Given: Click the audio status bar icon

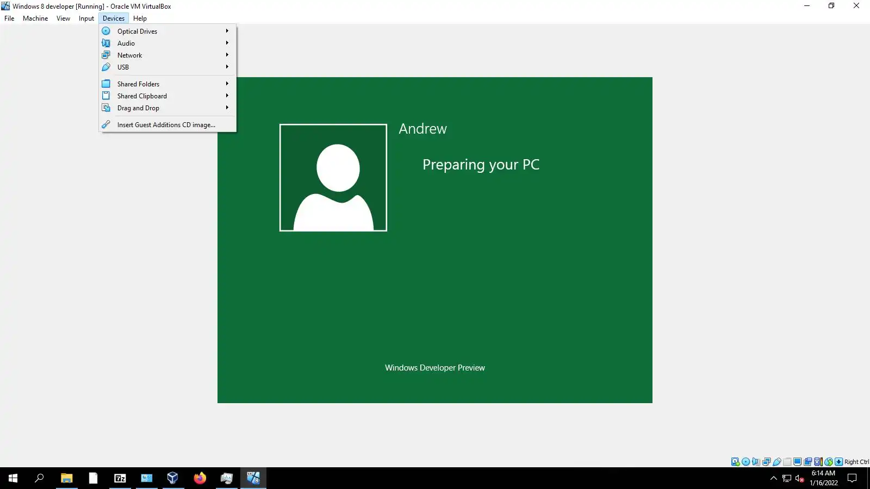Looking at the screenshot, I should point(756,462).
